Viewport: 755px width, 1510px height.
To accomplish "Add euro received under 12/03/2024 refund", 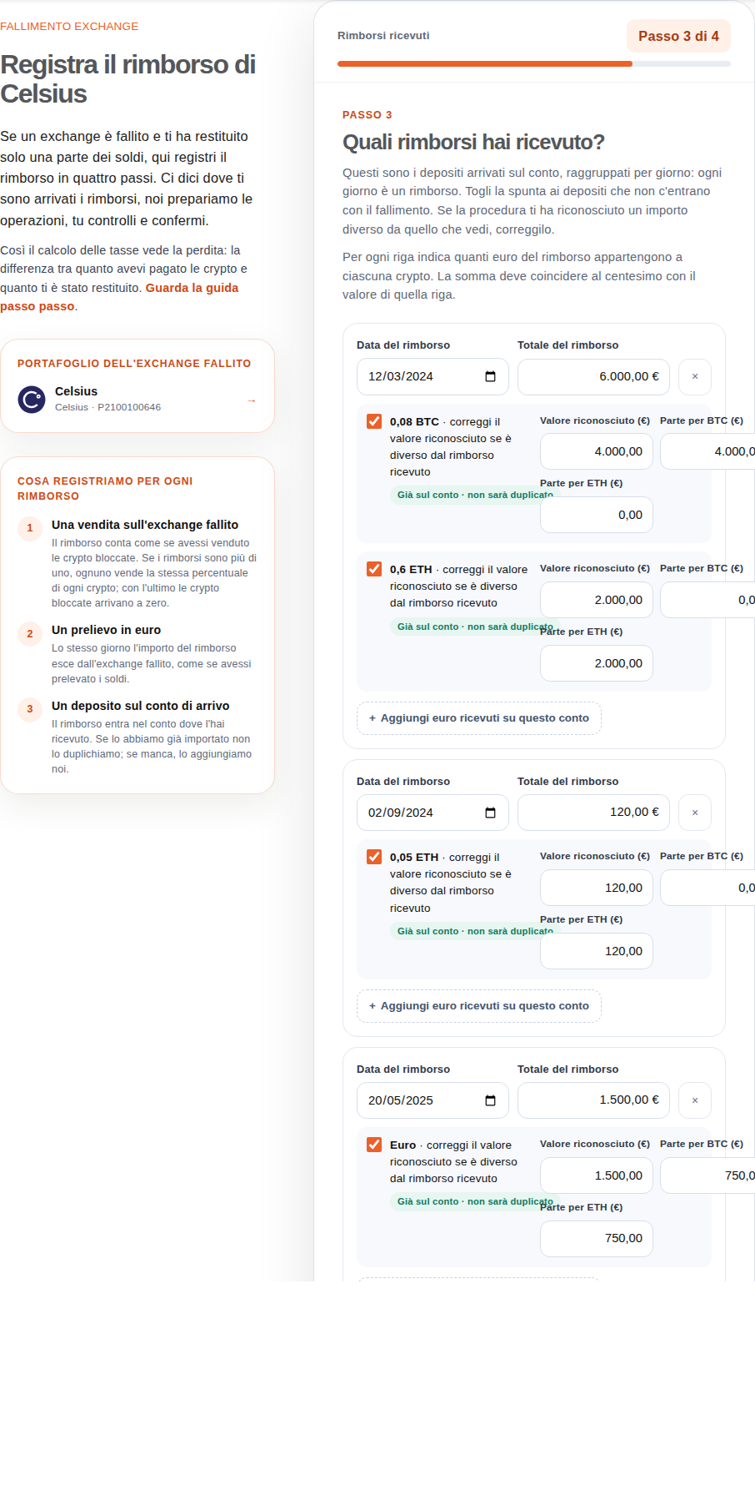I will (x=479, y=718).
